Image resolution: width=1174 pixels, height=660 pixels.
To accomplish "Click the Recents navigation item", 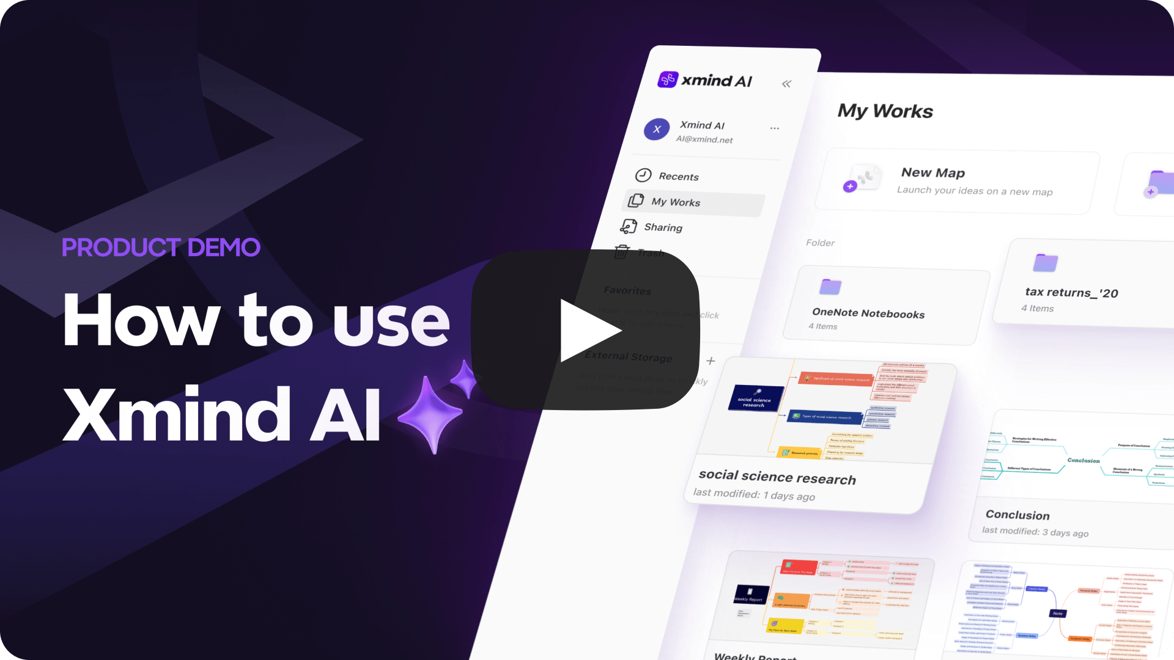I will 676,175.
